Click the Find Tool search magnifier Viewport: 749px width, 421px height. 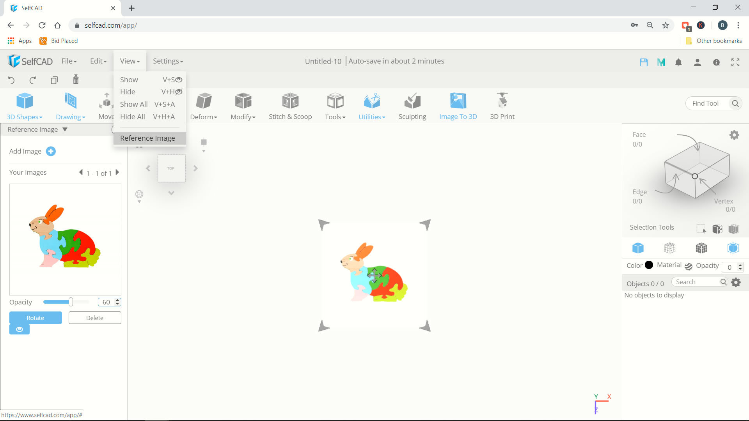[735, 103]
